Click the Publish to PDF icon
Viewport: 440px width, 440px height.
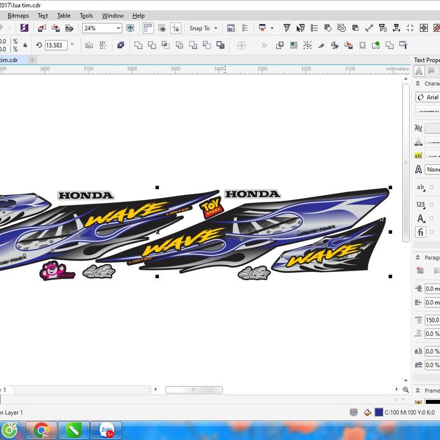(x=69, y=28)
